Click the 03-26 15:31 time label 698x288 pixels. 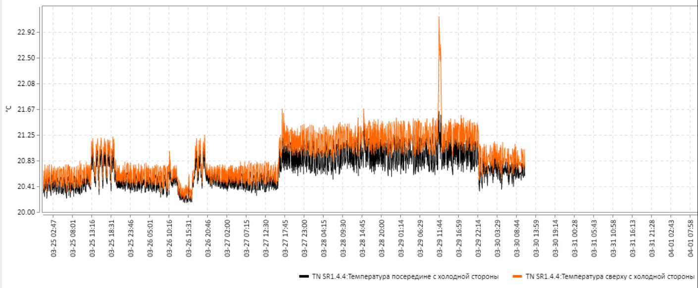[x=189, y=238]
